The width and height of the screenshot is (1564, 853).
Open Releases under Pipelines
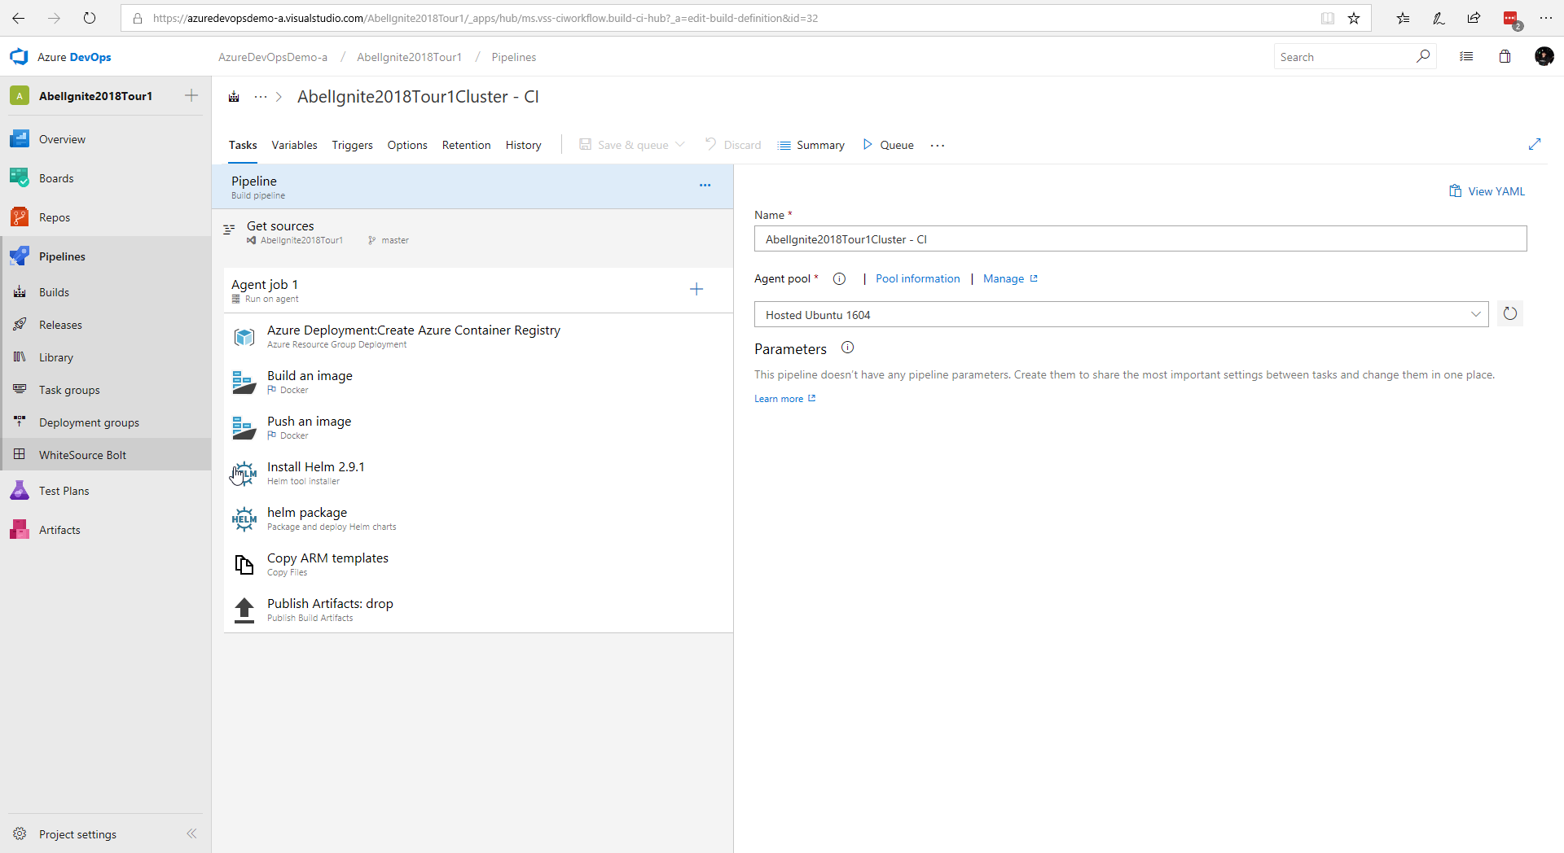tap(60, 325)
